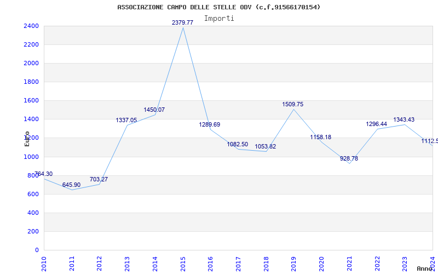Click the y-axis tick 0
This screenshot has height=274, width=438.
coord(37,250)
